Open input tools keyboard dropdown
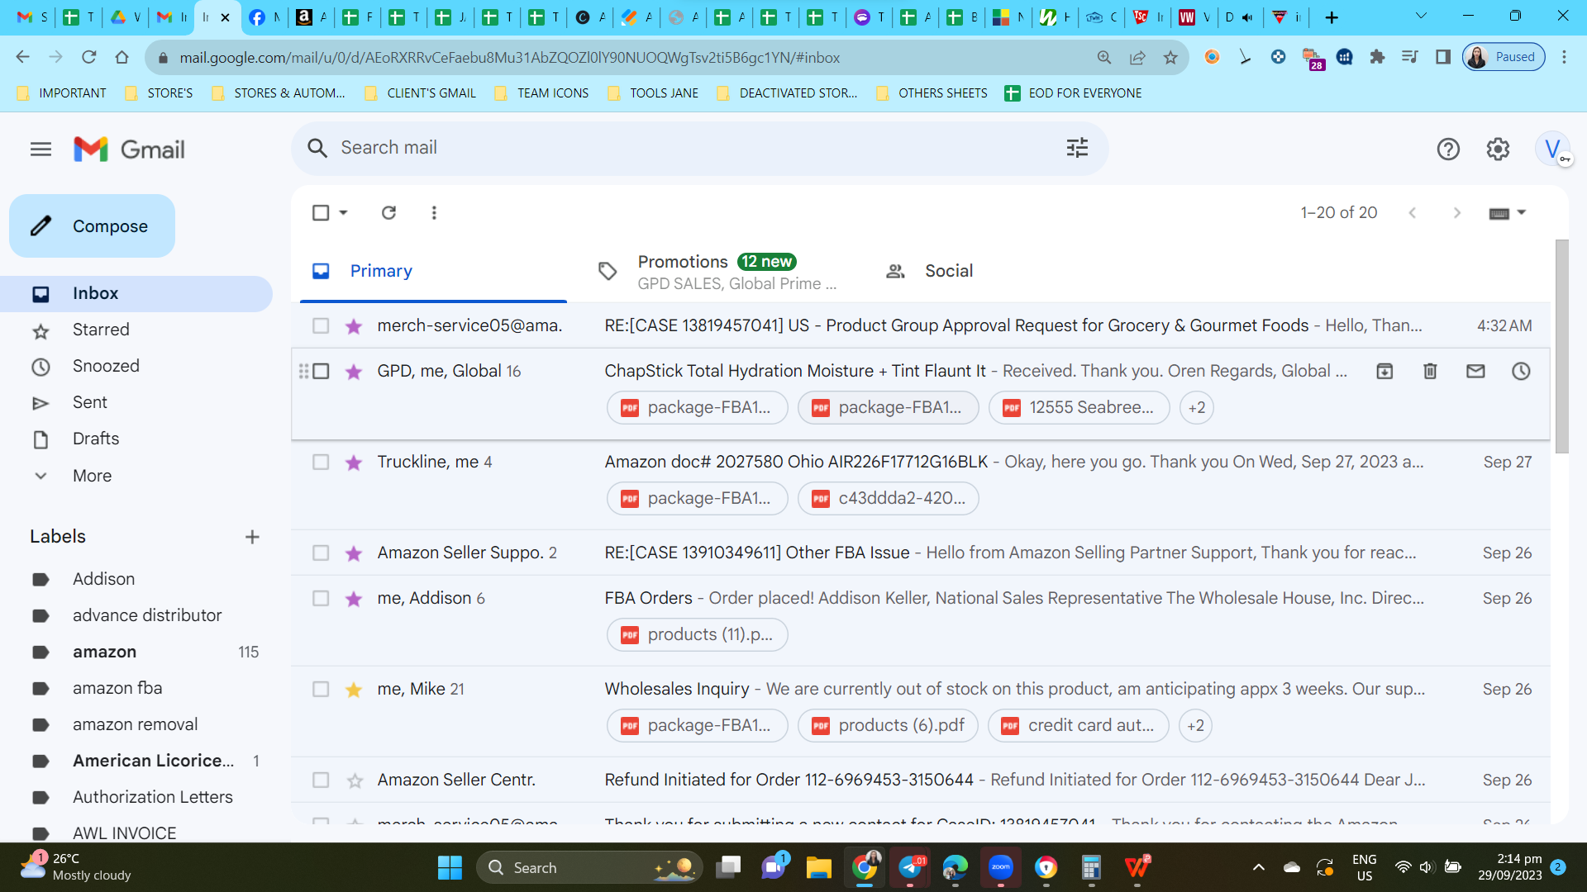Screen dimensions: 1587x892 pos(1508,213)
